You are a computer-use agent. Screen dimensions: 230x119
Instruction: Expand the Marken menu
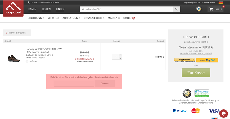click(x=114, y=18)
